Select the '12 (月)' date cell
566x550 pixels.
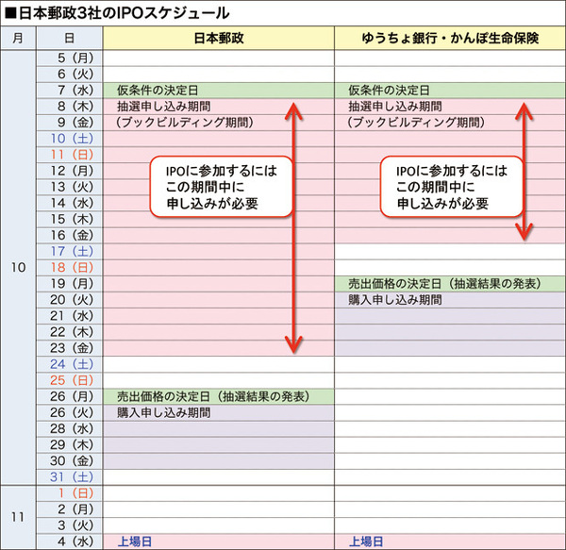point(69,171)
